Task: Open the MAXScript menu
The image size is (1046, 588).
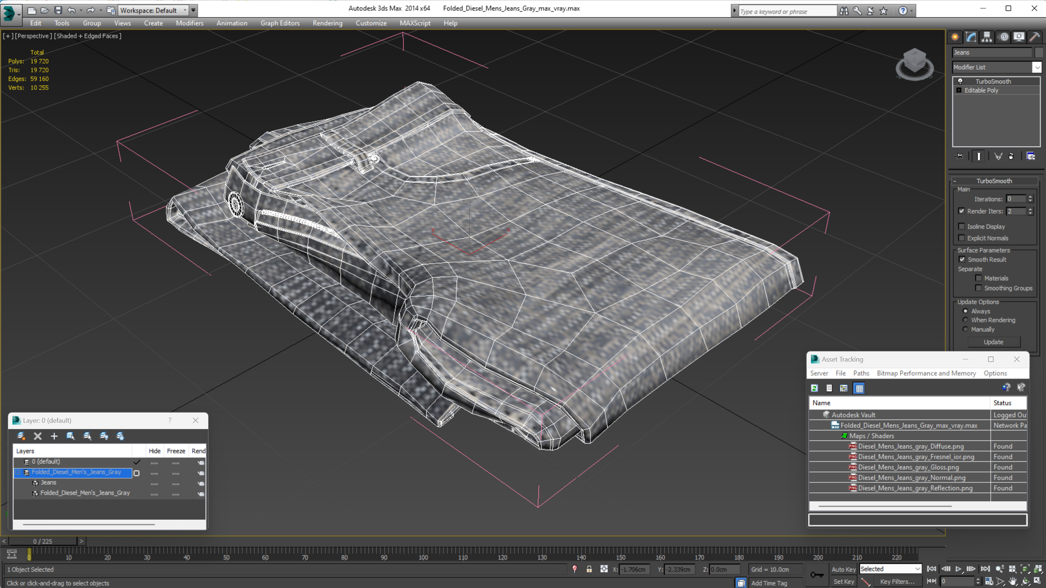Action: [x=415, y=23]
